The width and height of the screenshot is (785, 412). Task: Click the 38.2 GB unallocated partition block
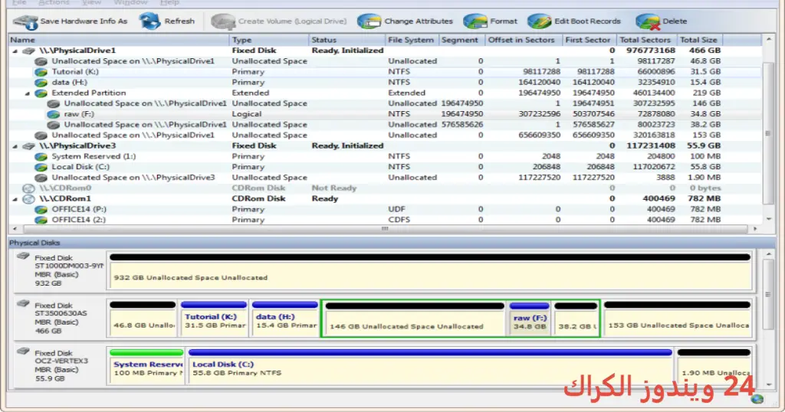tap(576, 319)
